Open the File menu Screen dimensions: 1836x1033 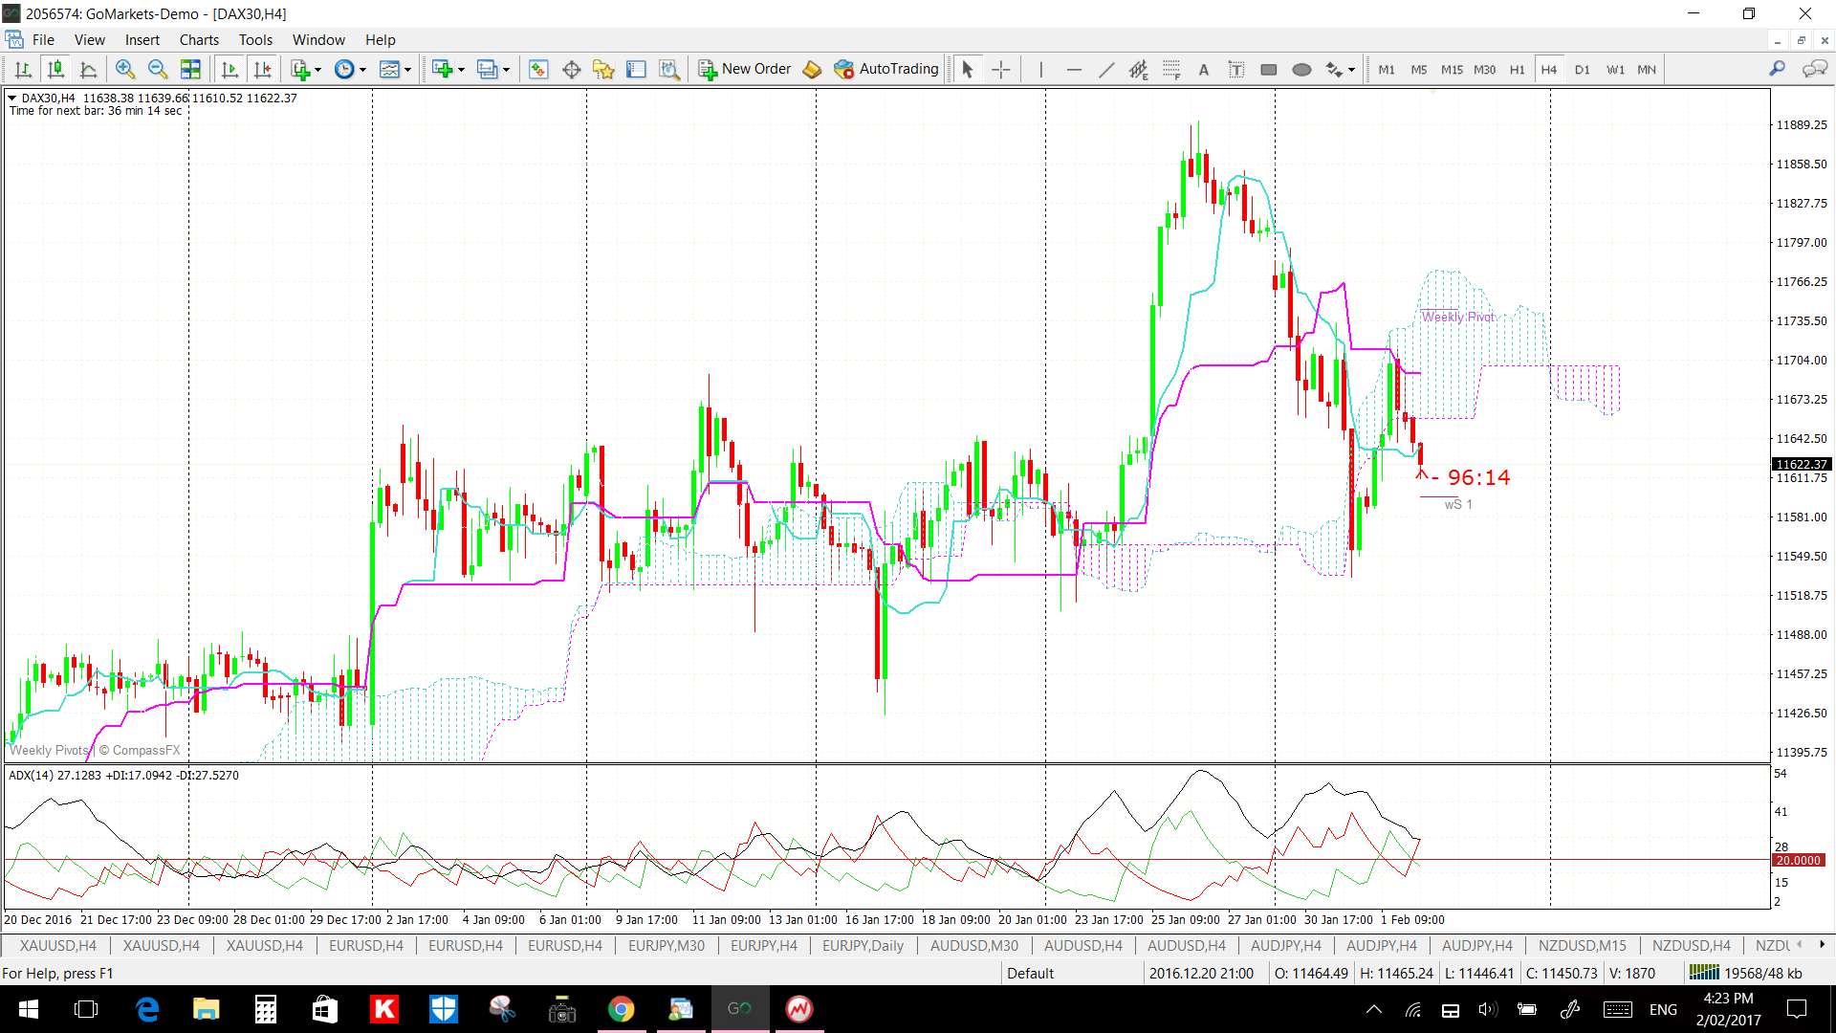tap(43, 40)
